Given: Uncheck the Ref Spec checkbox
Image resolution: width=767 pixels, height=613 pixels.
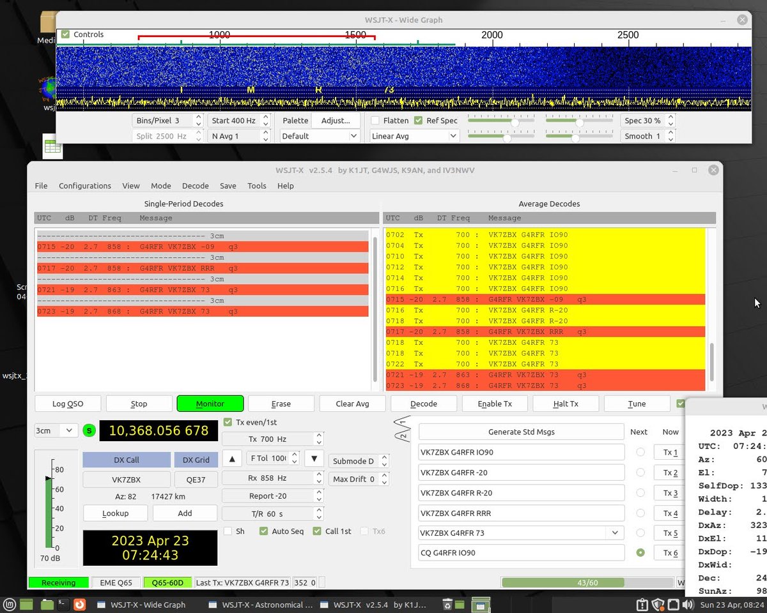Looking at the screenshot, I should click(x=418, y=120).
